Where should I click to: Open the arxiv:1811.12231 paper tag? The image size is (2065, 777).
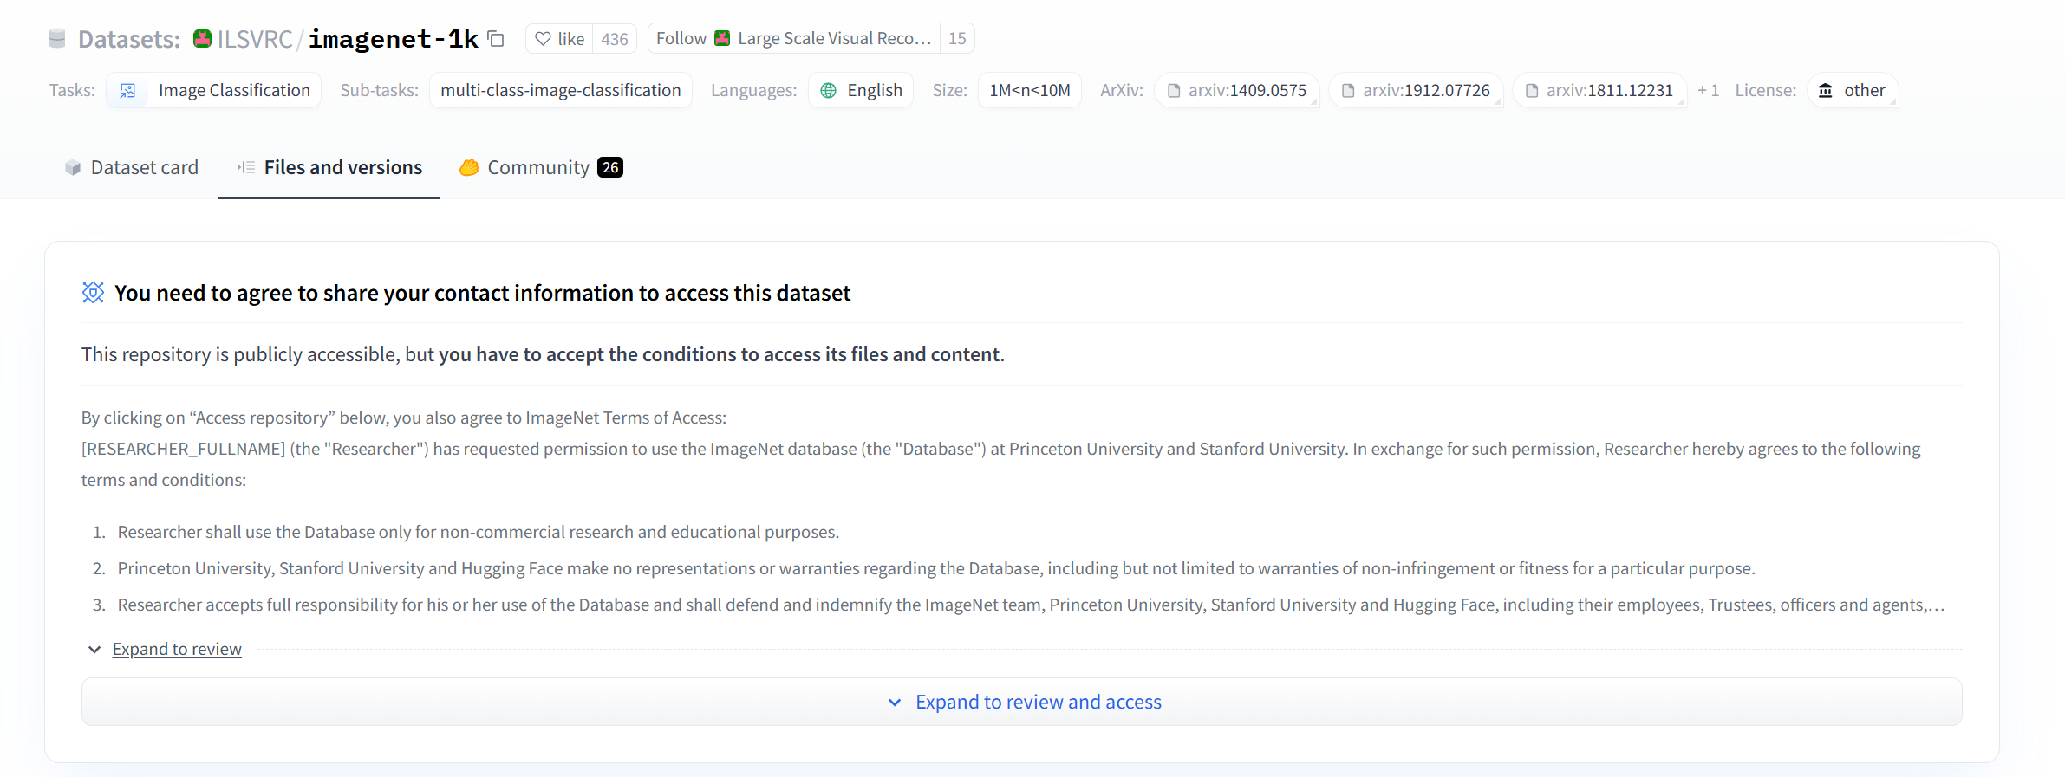(x=1600, y=91)
